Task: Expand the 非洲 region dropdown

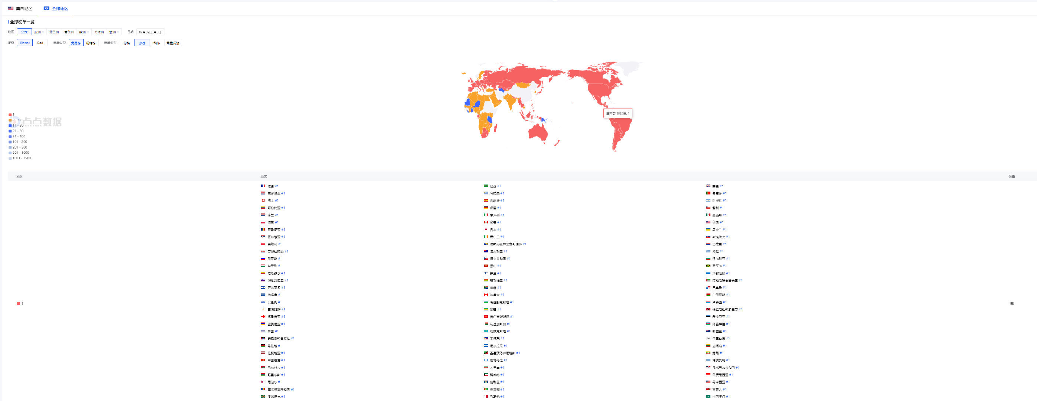Action: (x=114, y=32)
